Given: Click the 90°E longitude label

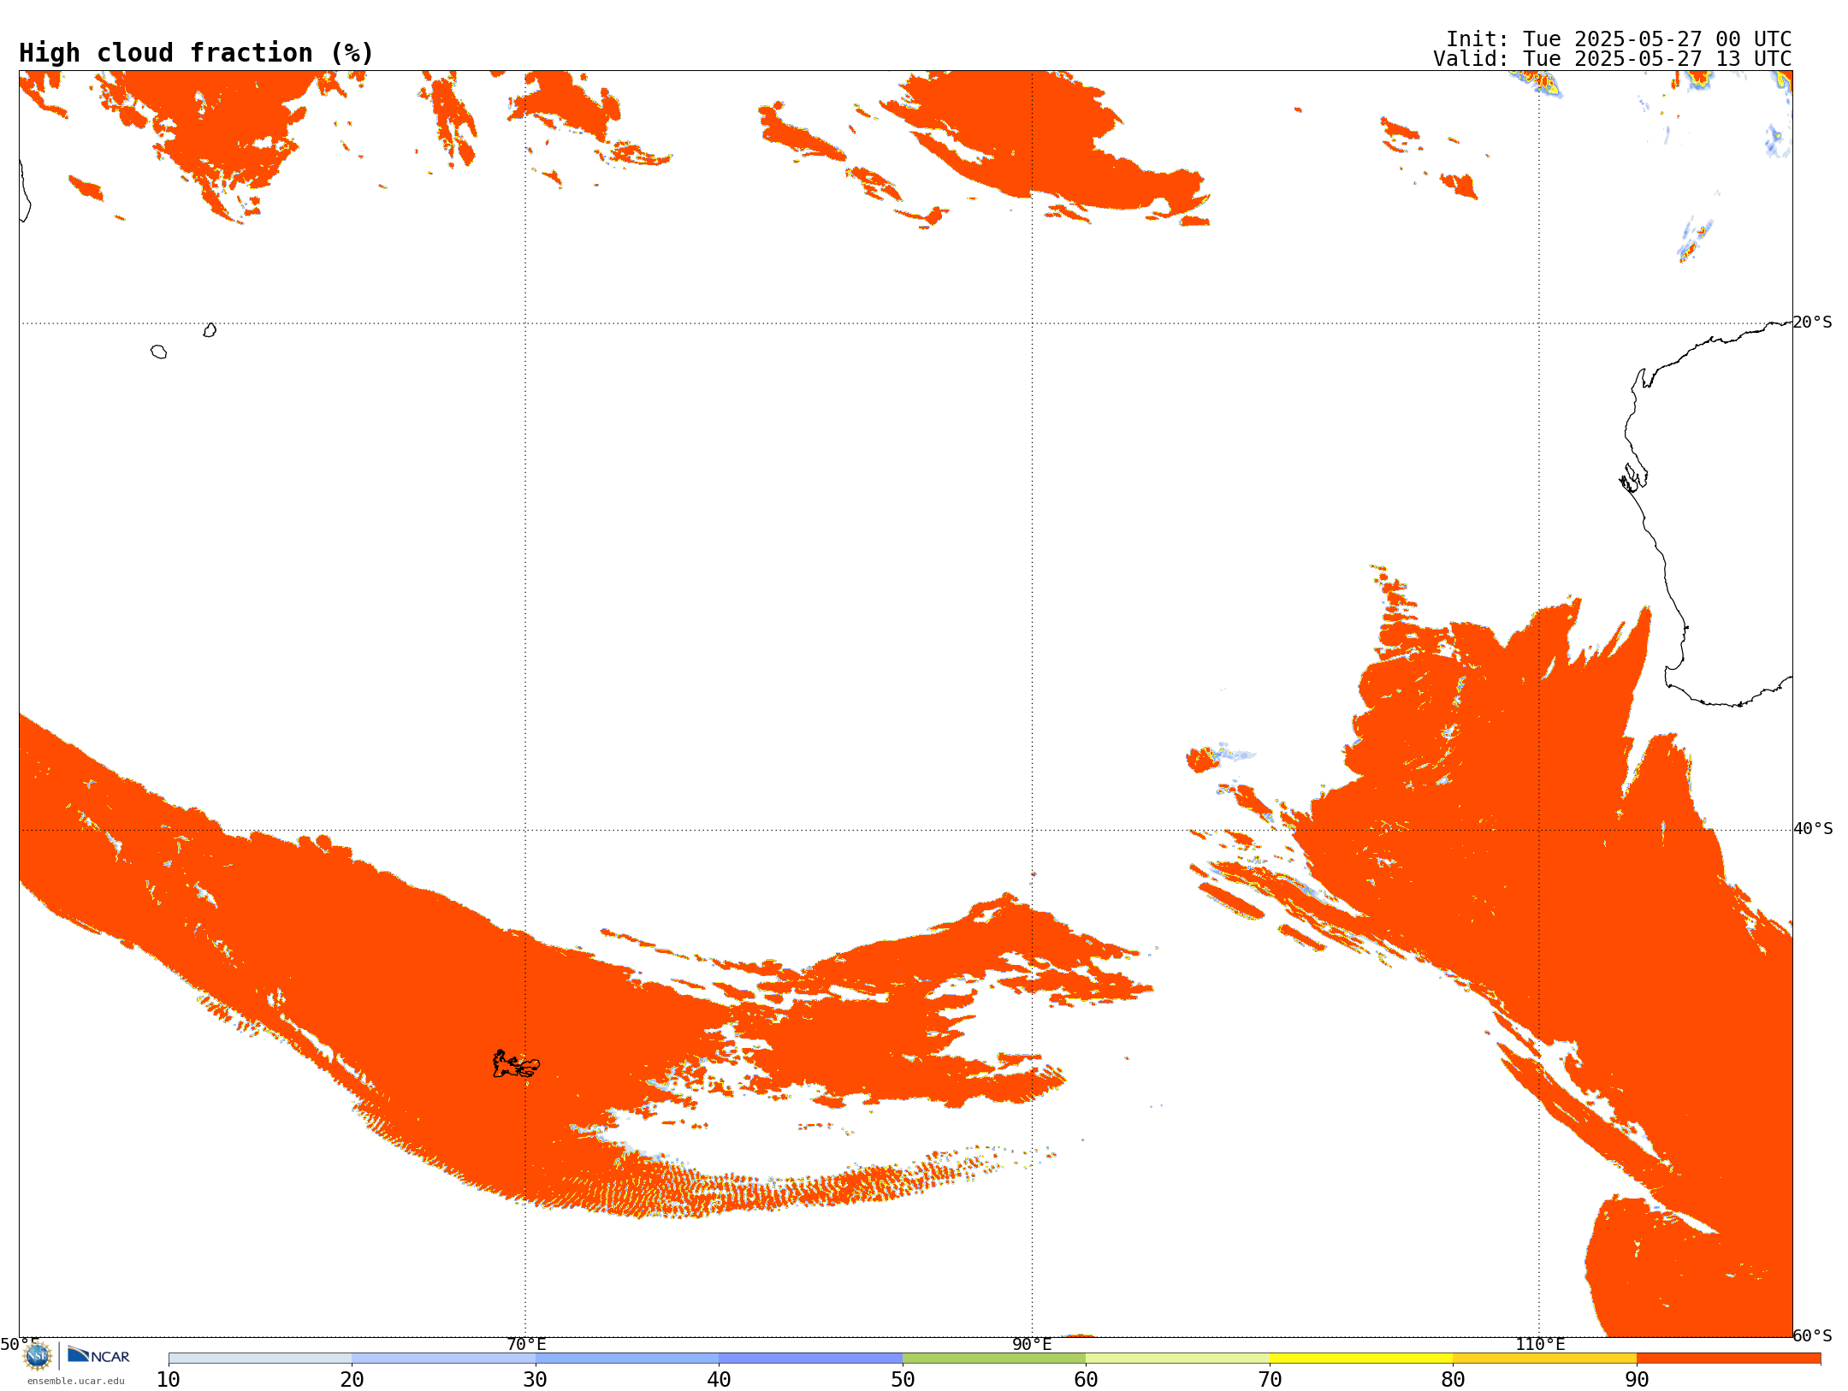Looking at the screenshot, I should coord(1032,1344).
